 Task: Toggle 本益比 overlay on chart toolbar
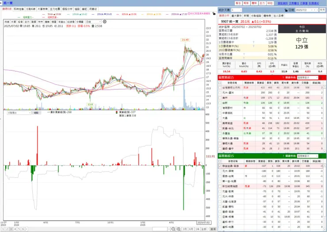point(61,22)
